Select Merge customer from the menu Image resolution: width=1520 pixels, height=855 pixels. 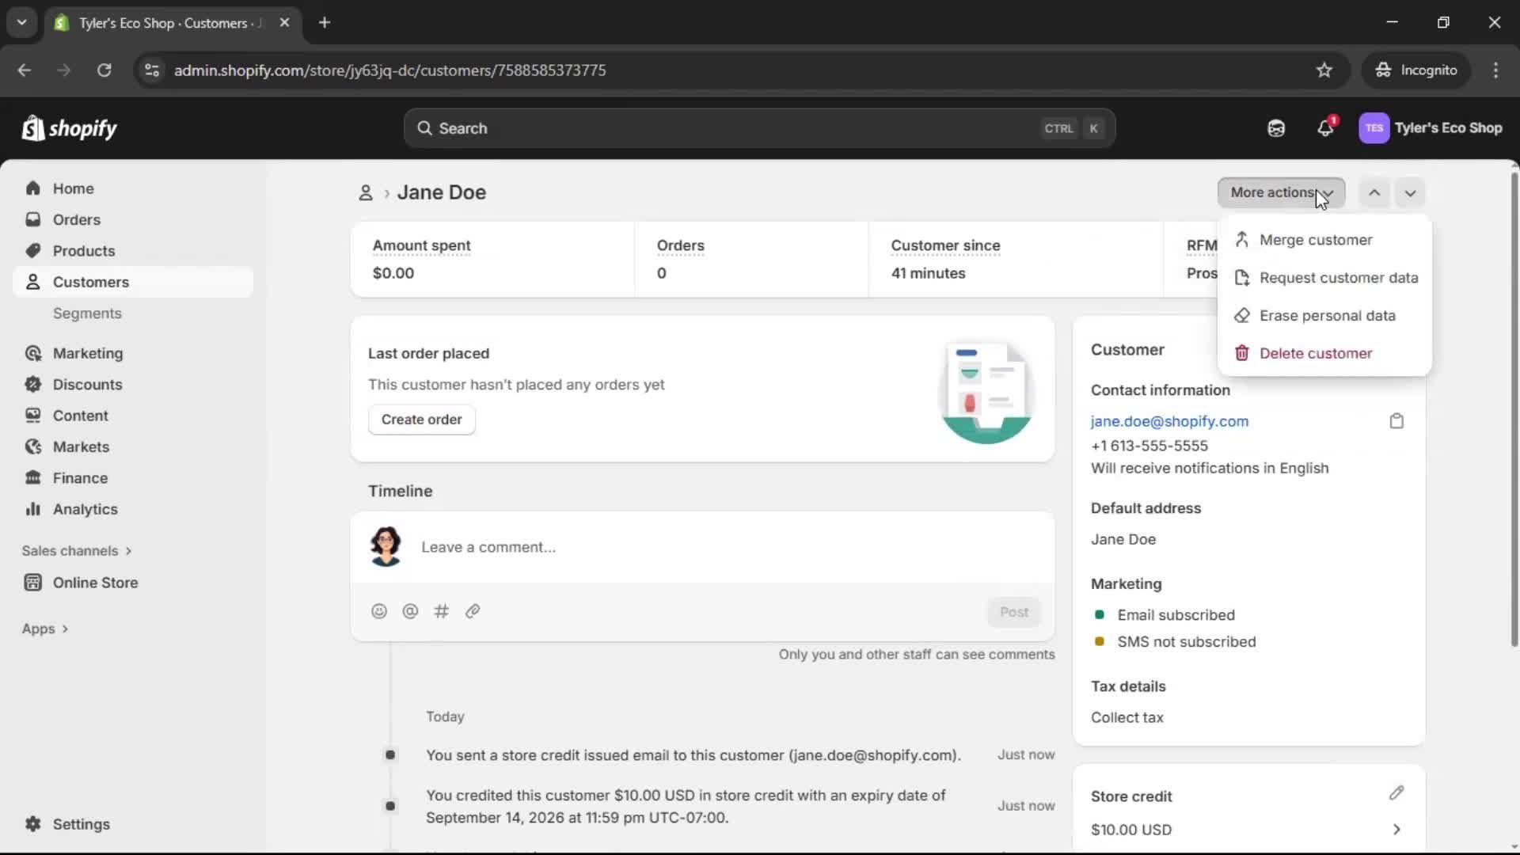[1317, 239]
